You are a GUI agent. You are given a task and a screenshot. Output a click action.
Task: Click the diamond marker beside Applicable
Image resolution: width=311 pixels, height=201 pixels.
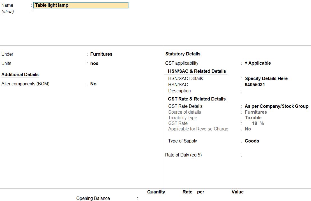[246, 63]
